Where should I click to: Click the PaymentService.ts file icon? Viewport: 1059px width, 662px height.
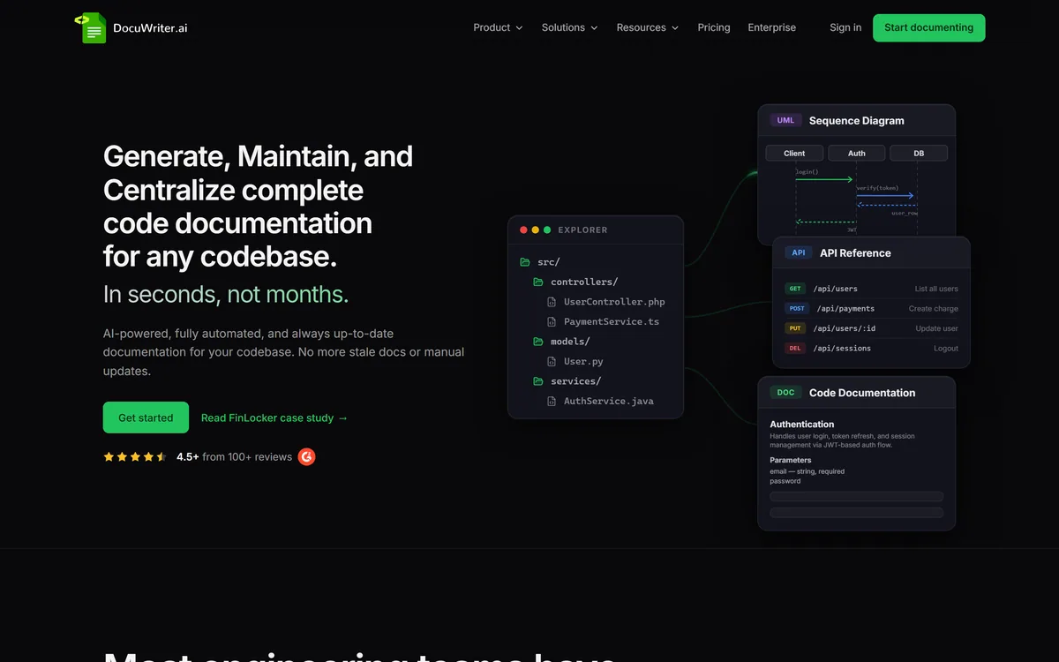(x=552, y=321)
